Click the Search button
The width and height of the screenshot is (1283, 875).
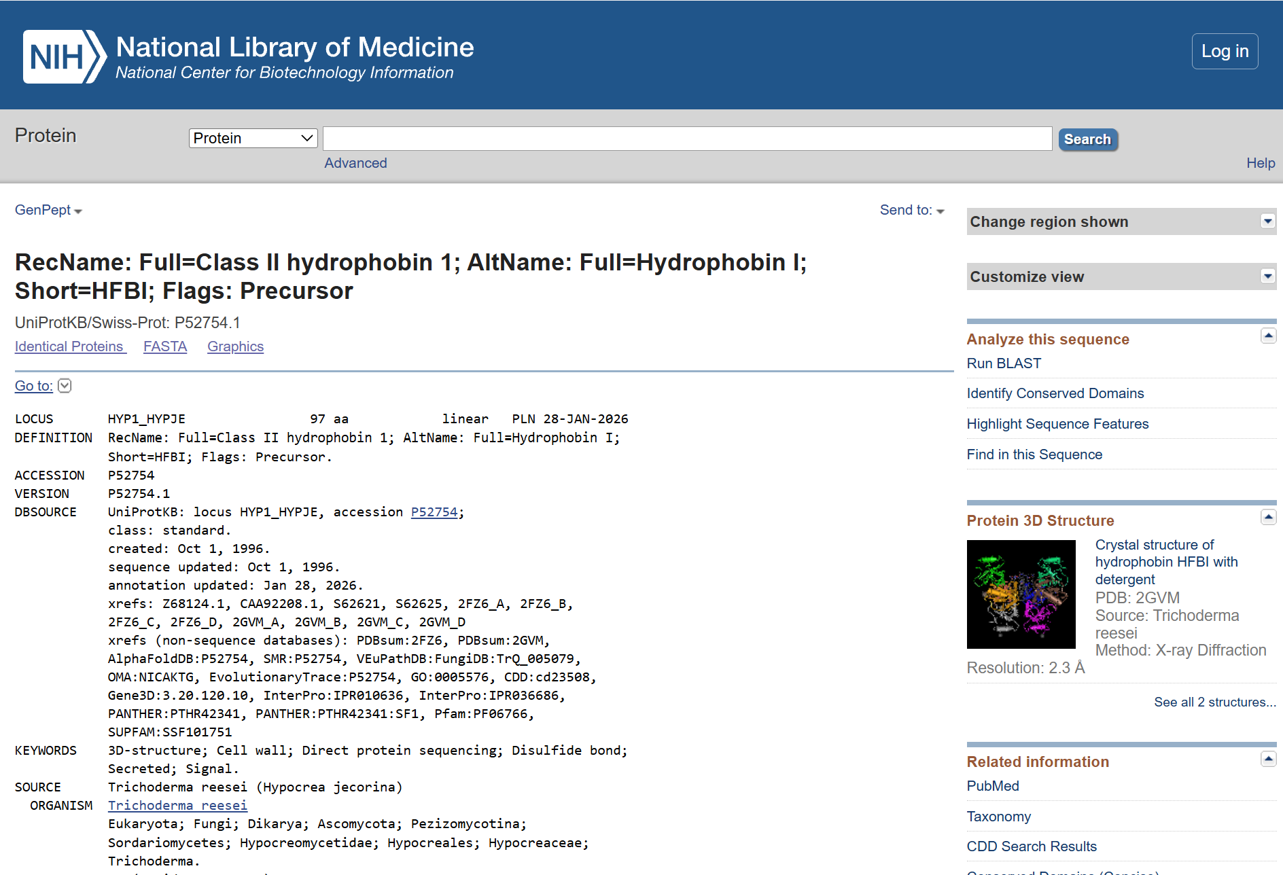click(1087, 139)
